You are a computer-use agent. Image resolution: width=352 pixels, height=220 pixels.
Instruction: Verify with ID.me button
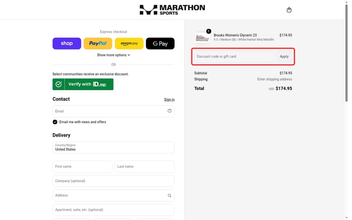[x=83, y=84]
